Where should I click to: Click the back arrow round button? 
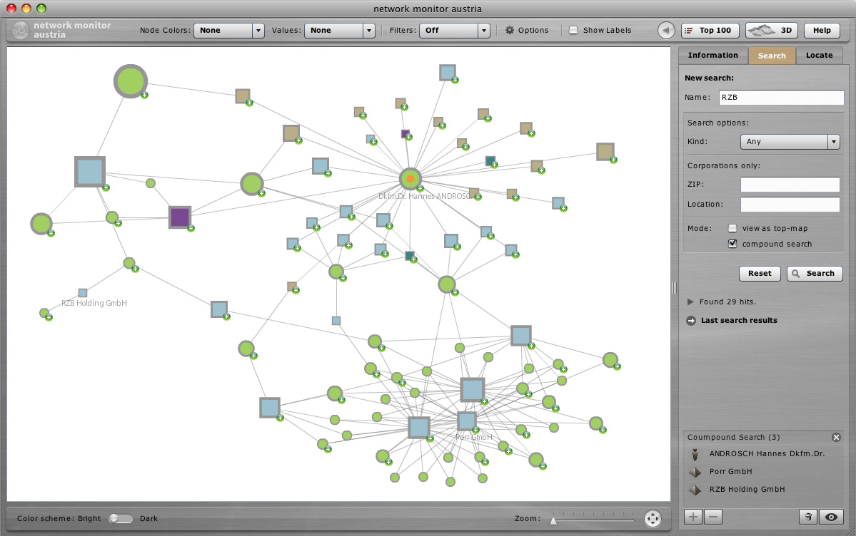coord(666,31)
